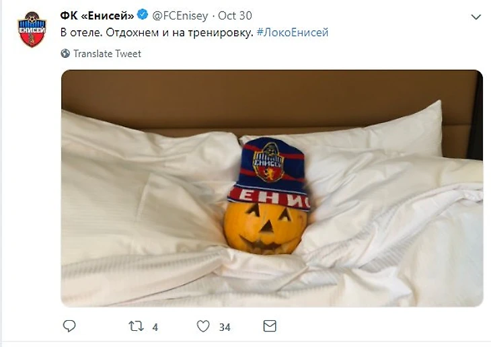
Task: Click the like count 34
Action: pos(225,327)
